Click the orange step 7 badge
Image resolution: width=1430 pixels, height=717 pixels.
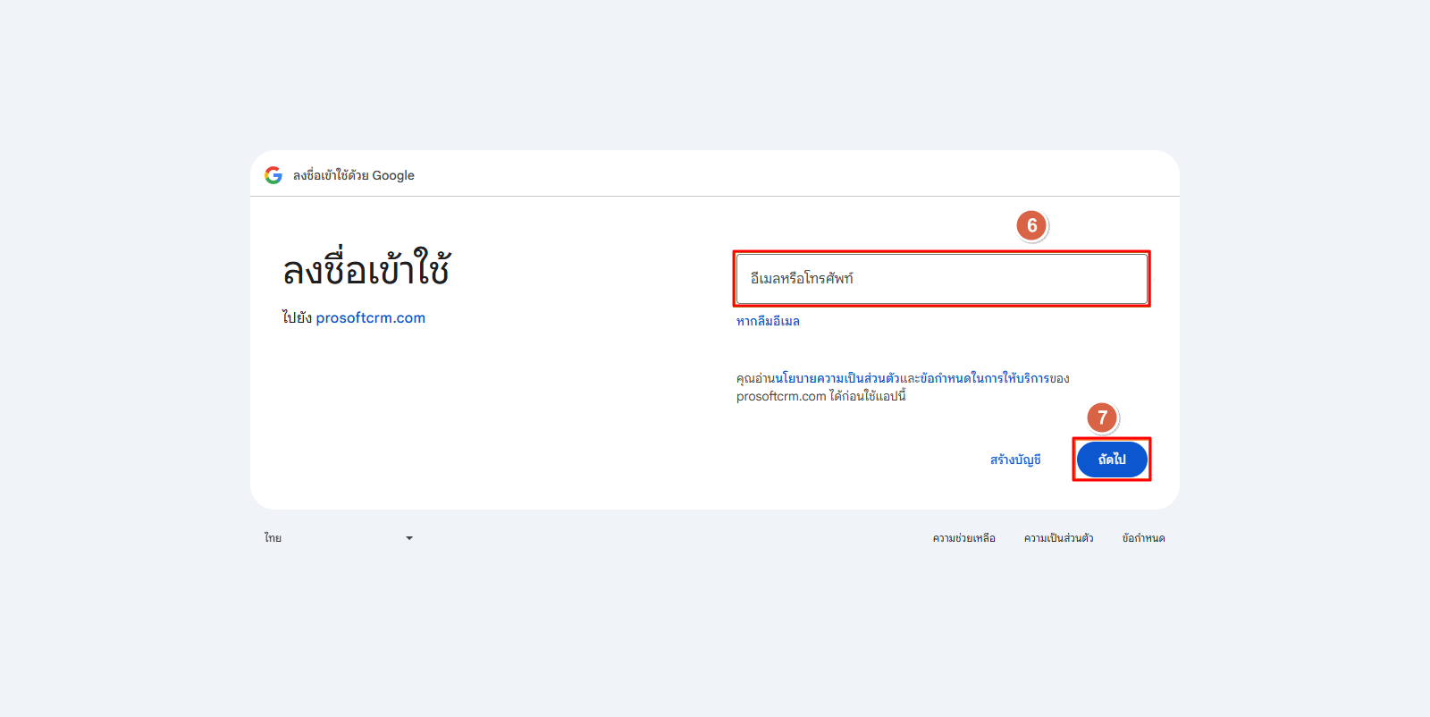click(x=1102, y=418)
